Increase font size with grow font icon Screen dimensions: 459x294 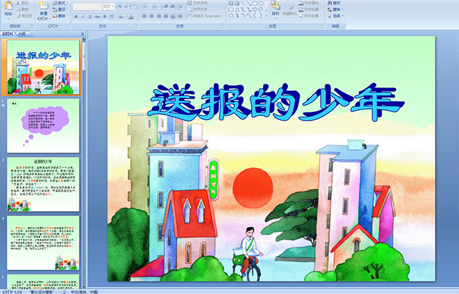(119, 6)
